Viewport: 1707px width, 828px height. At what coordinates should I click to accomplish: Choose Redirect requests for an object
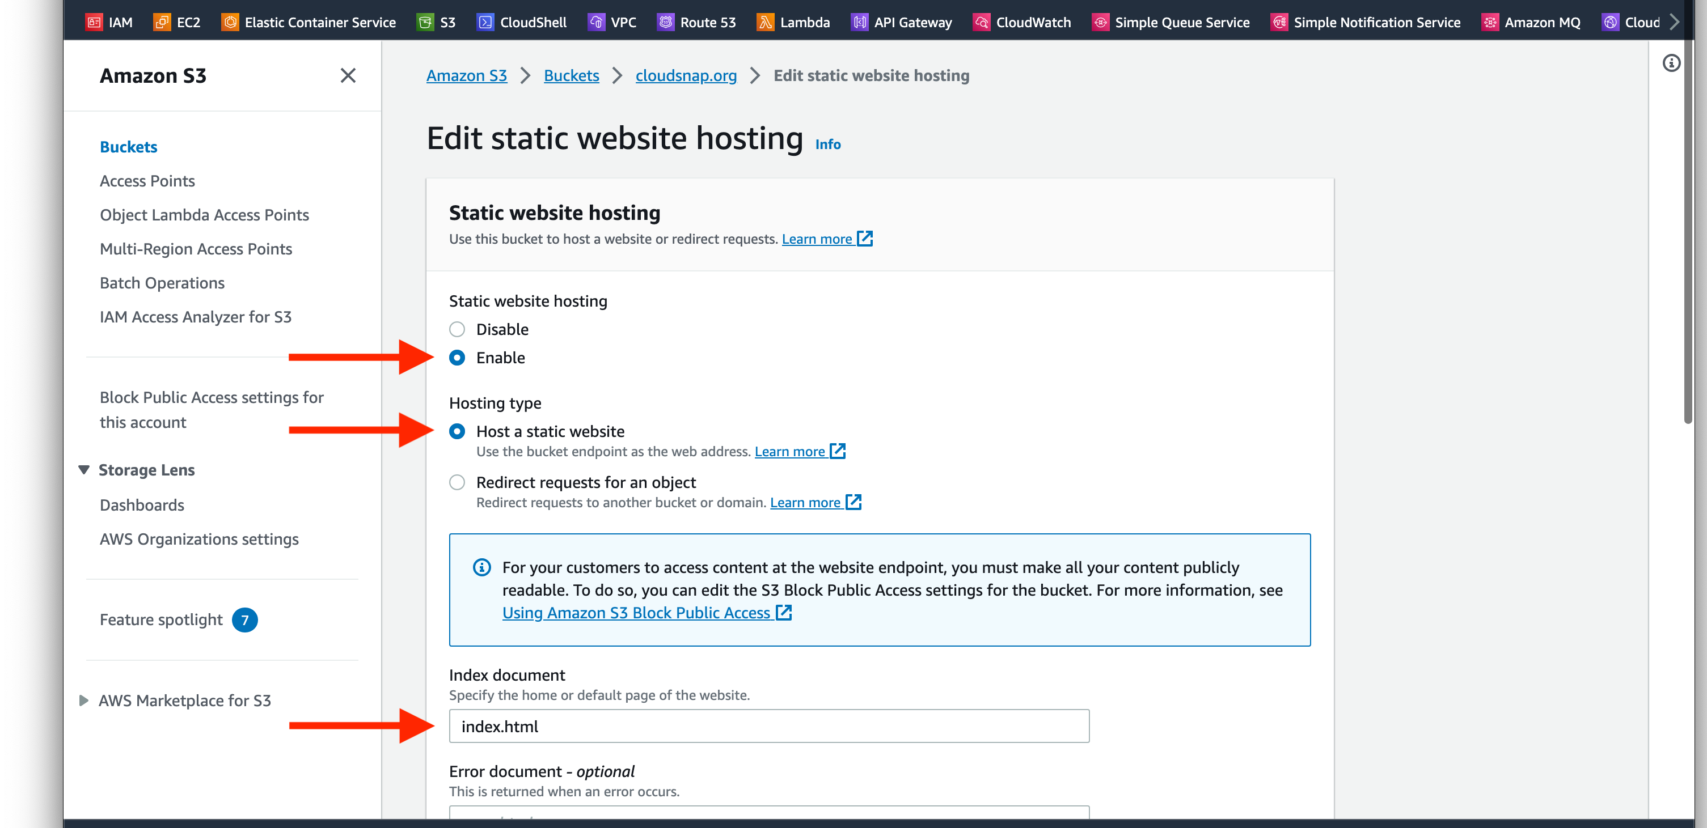tap(457, 482)
